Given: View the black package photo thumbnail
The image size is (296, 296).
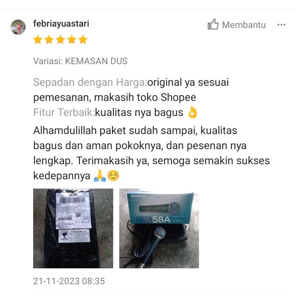Looking at the screenshot, I should point(73,228).
